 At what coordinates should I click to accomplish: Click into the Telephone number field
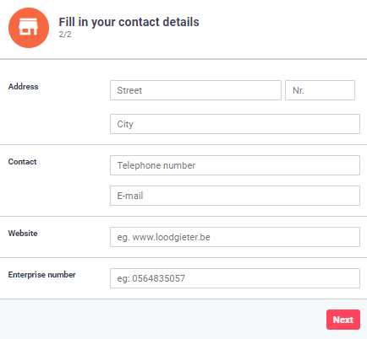point(235,165)
